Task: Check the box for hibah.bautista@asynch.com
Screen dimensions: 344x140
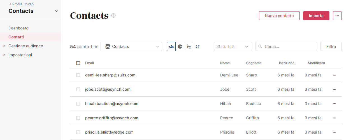Action: (x=78, y=104)
